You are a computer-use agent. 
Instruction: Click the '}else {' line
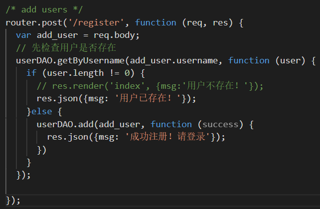click(44, 112)
